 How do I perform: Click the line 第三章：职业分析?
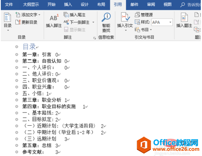pos(42,100)
